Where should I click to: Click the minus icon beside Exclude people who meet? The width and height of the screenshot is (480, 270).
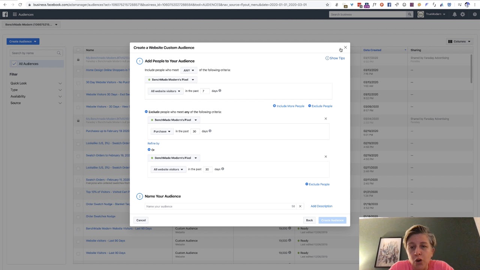point(146,112)
